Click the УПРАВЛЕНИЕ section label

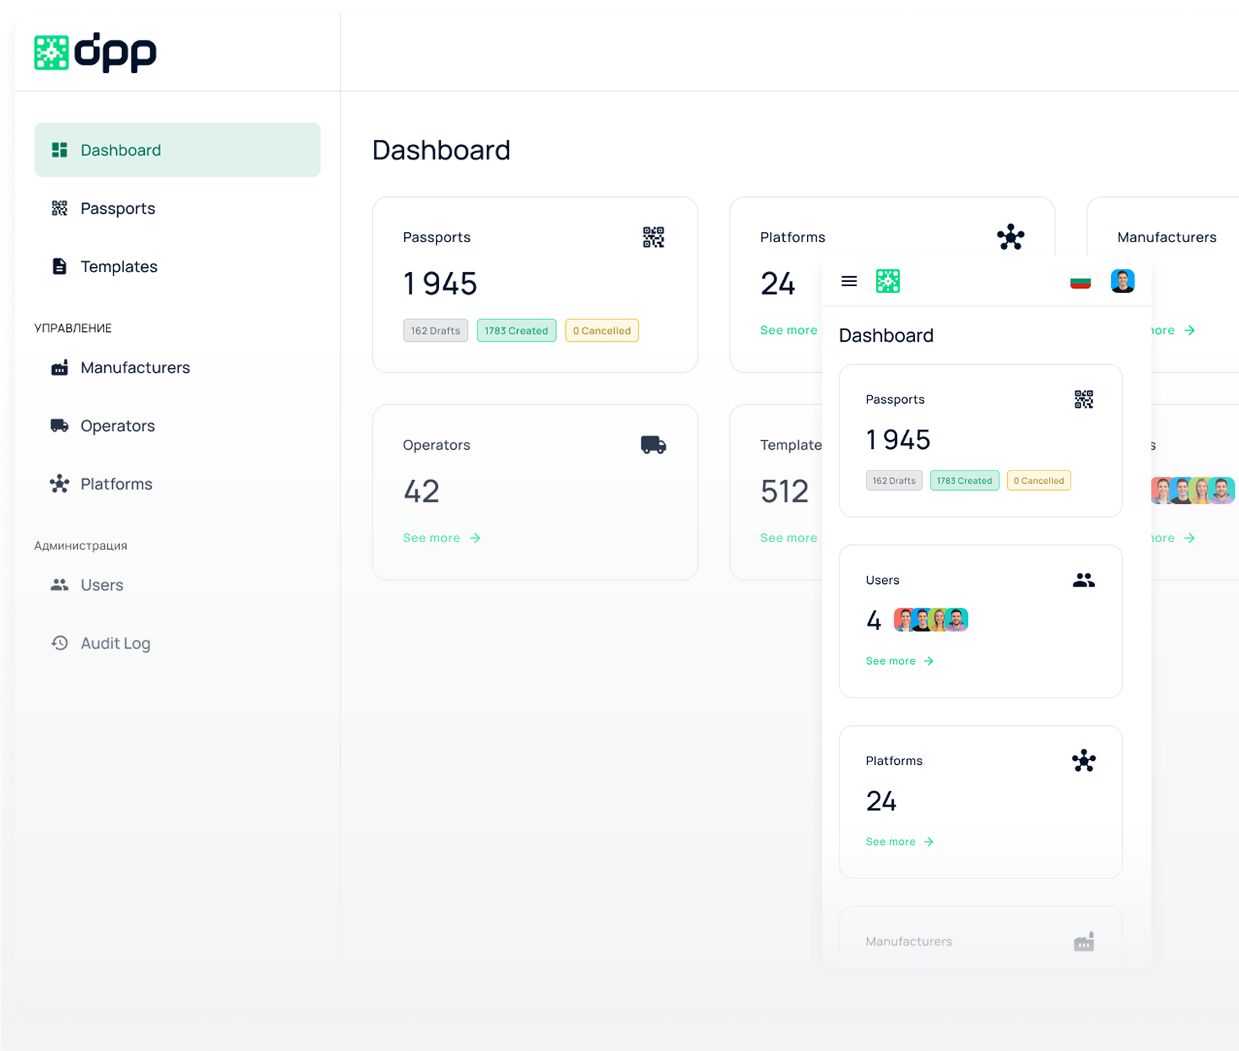click(x=73, y=328)
